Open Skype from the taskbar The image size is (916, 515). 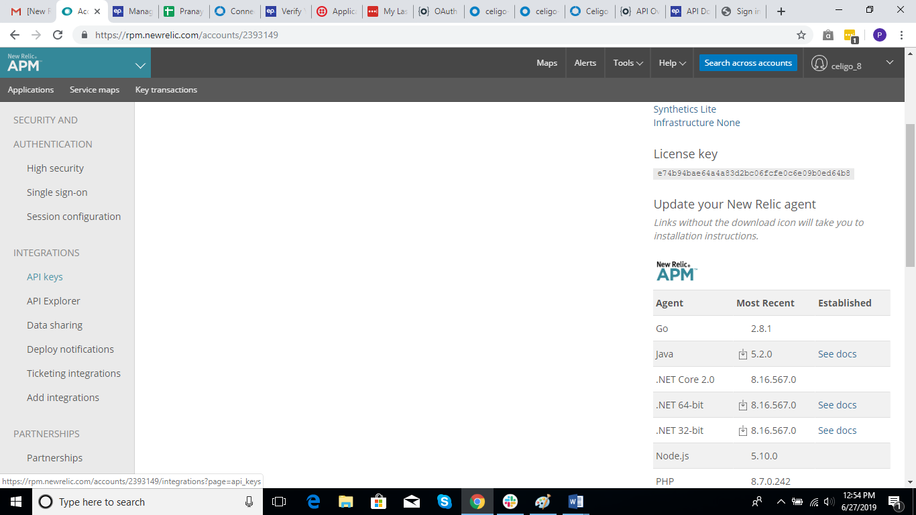click(444, 502)
